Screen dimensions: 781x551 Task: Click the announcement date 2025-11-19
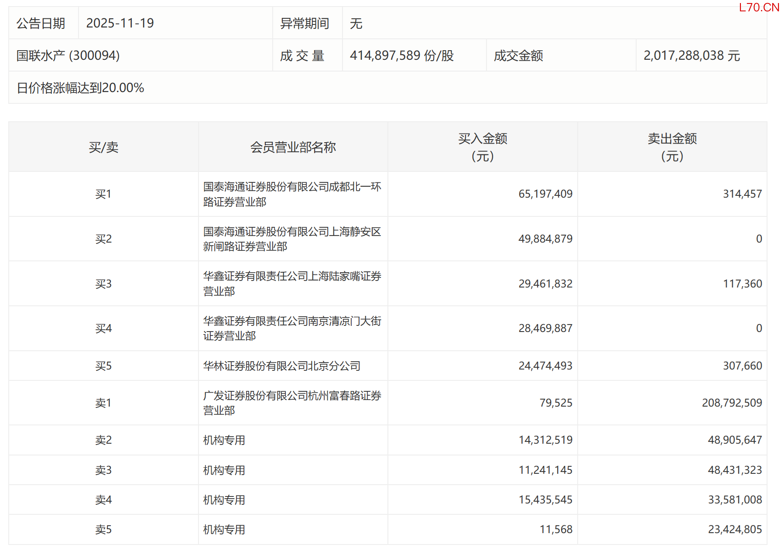(120, 23)
